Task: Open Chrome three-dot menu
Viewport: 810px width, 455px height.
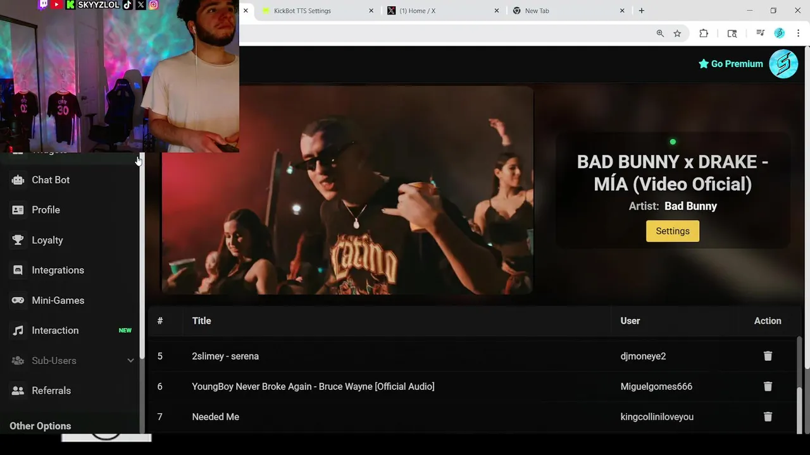Action: (x=799, y=33)
